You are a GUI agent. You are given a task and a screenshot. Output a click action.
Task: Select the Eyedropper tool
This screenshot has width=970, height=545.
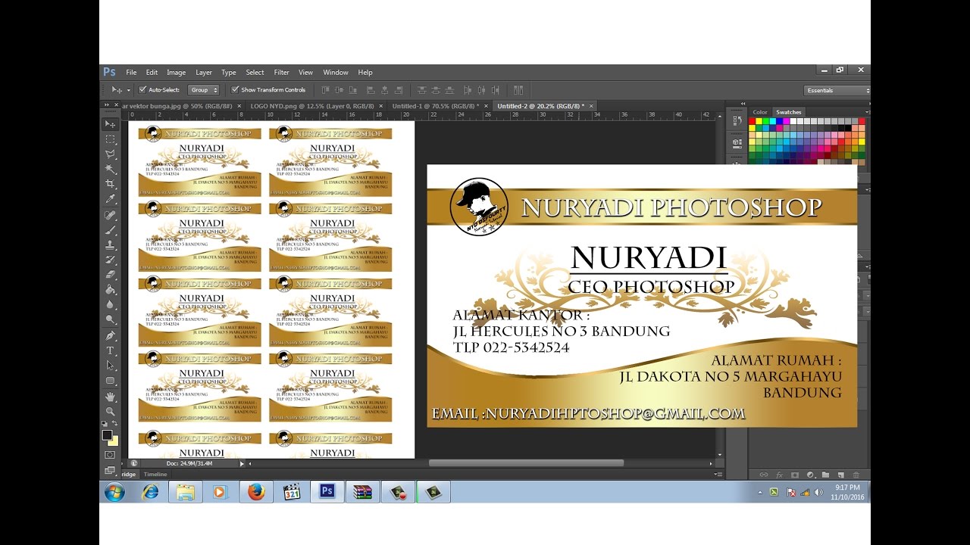(111, 200)
